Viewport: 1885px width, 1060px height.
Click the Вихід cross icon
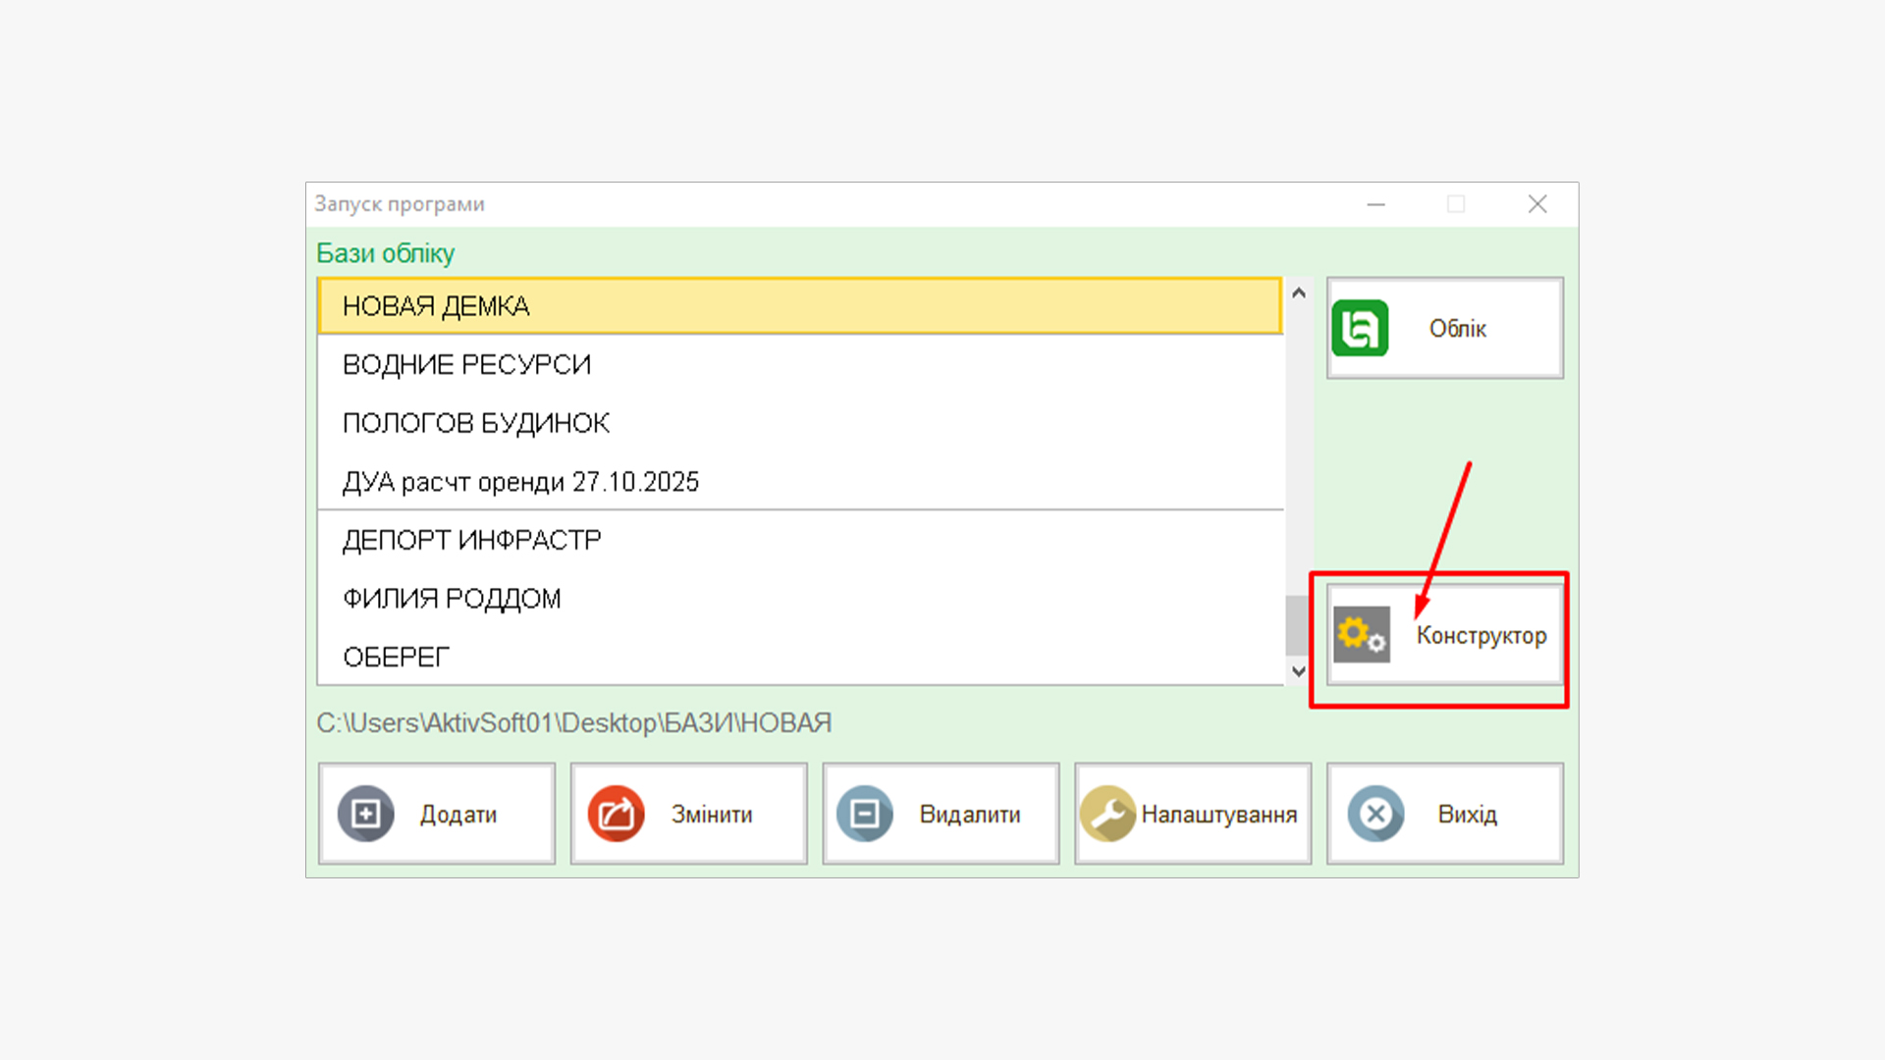pyautogui.click(x=1375, y=814)
